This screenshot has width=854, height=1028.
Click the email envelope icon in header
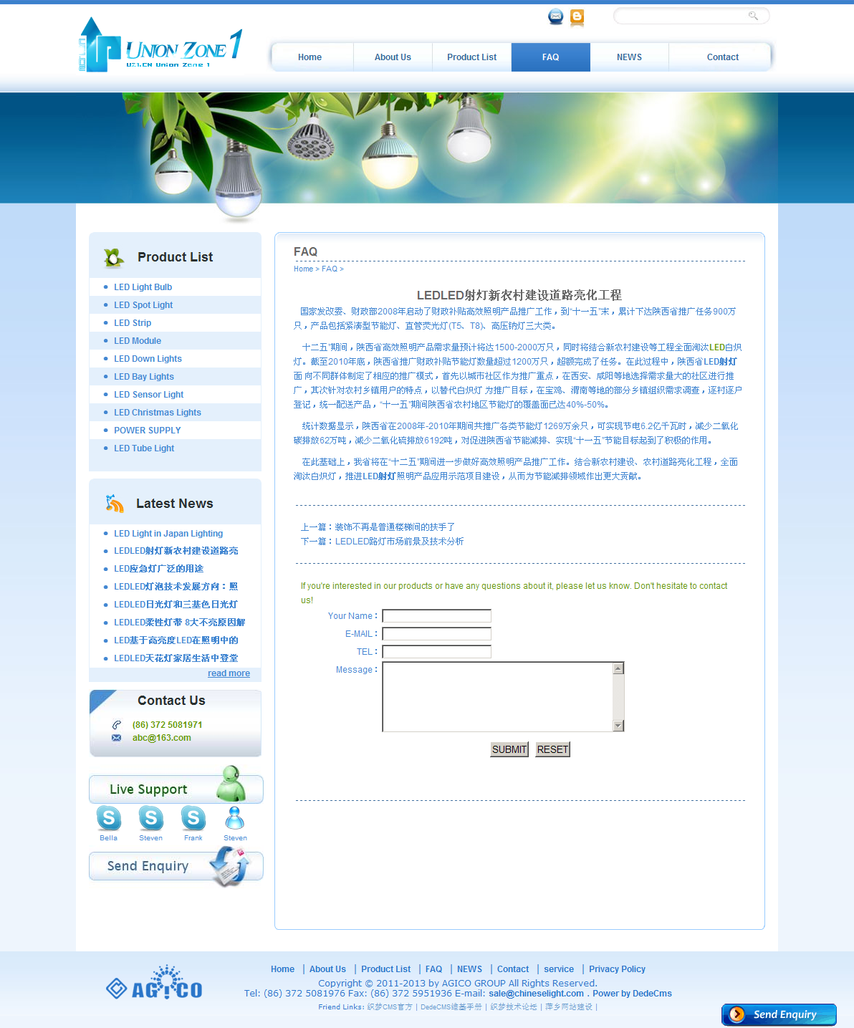(555, 16)
